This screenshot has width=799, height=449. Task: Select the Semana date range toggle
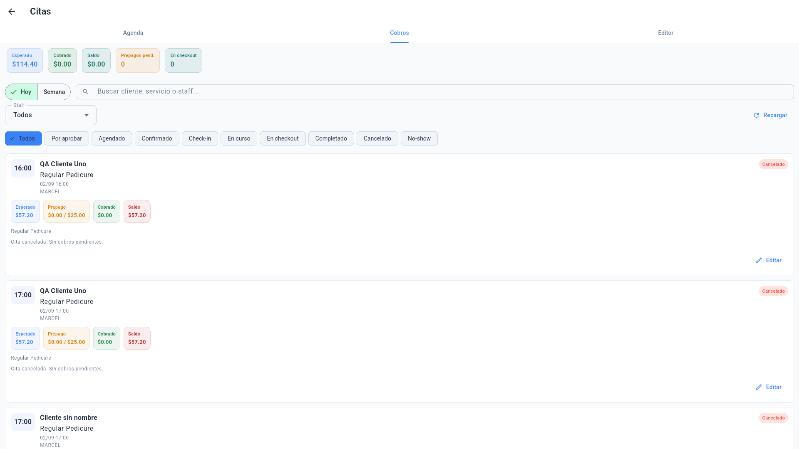click(54, 92)
